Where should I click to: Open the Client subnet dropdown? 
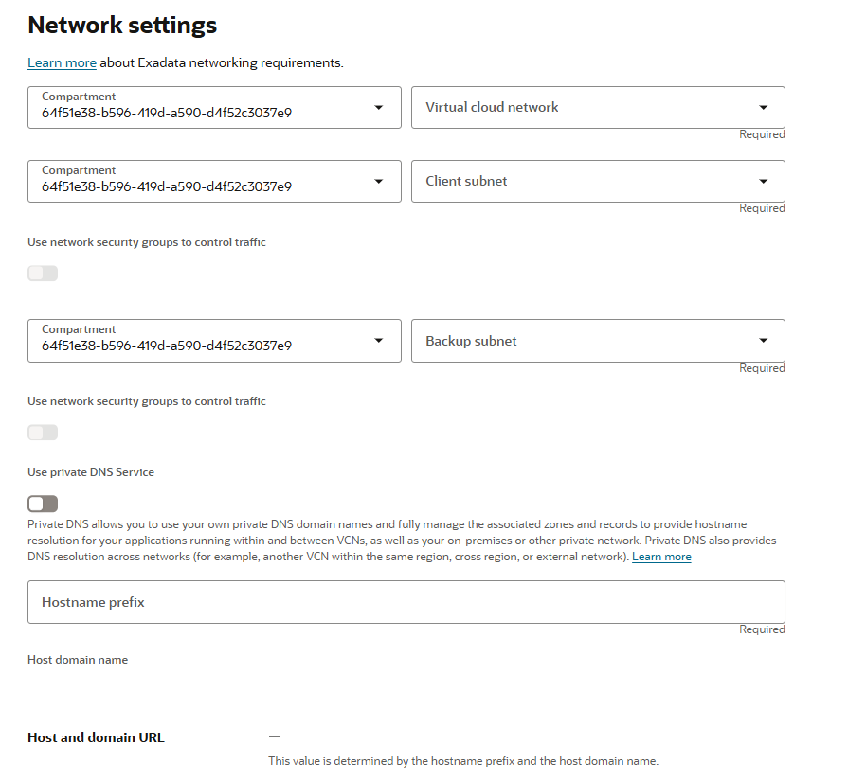[587, 182]
